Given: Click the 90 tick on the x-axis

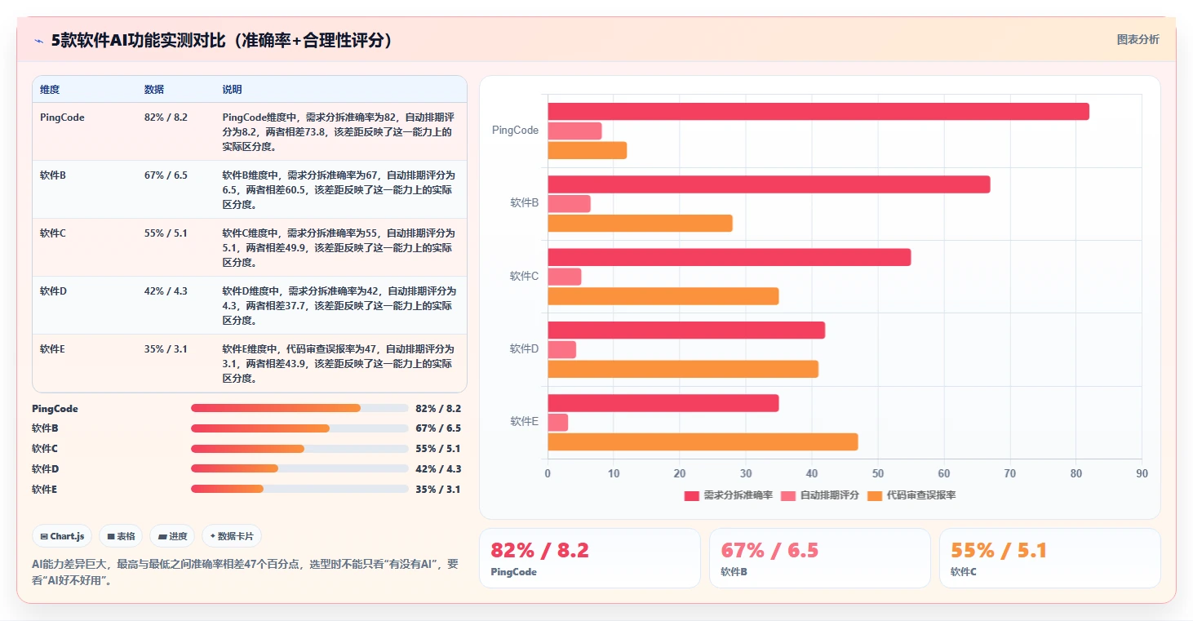Looking at the screenshot, I should point(1142,474).
